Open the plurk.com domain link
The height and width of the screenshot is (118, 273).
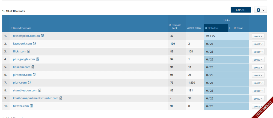(20, 83)
